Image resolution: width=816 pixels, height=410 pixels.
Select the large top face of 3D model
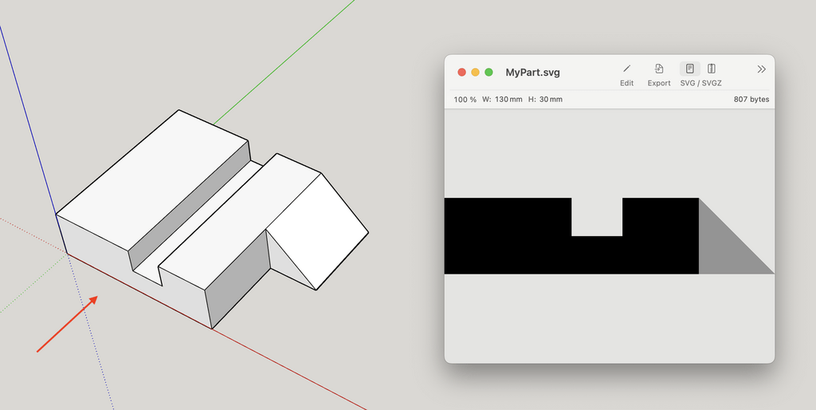click(154, 179)
